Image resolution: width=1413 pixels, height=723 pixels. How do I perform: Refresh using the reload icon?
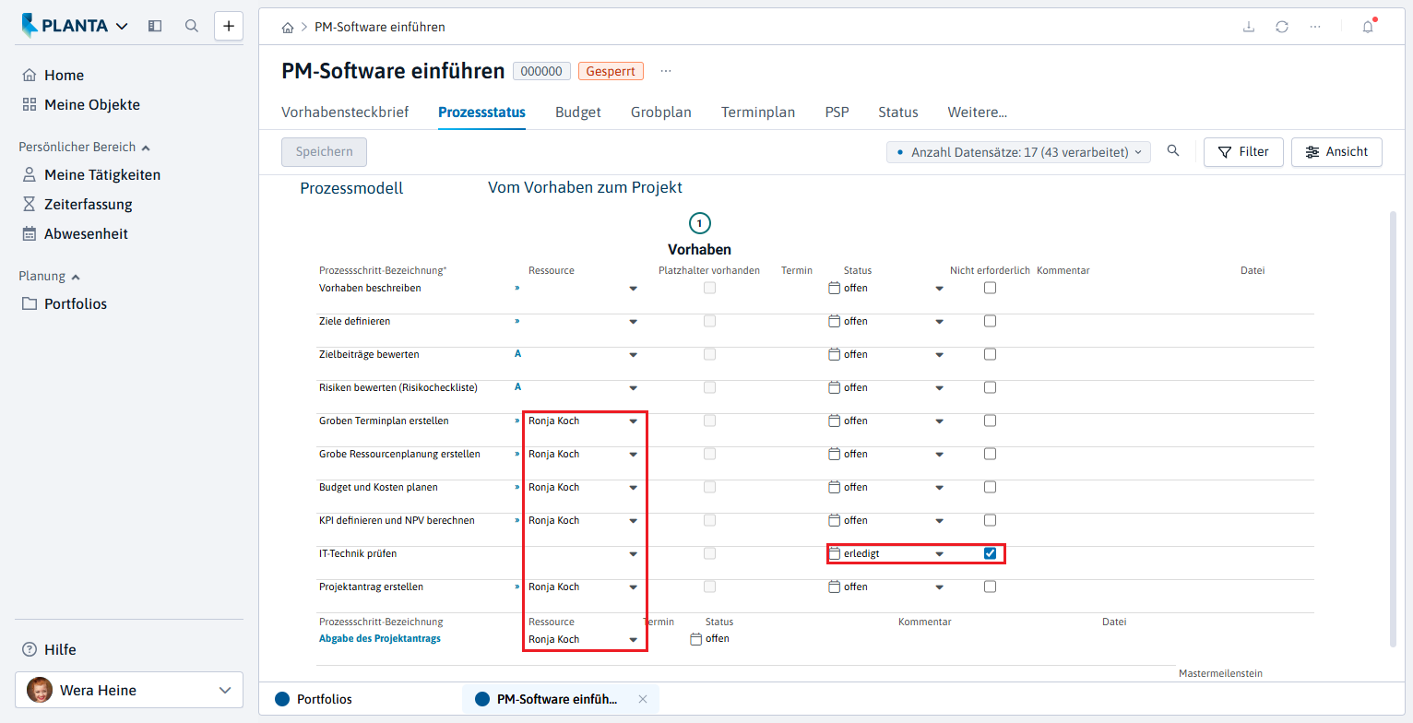click(x=1282, y=27)
